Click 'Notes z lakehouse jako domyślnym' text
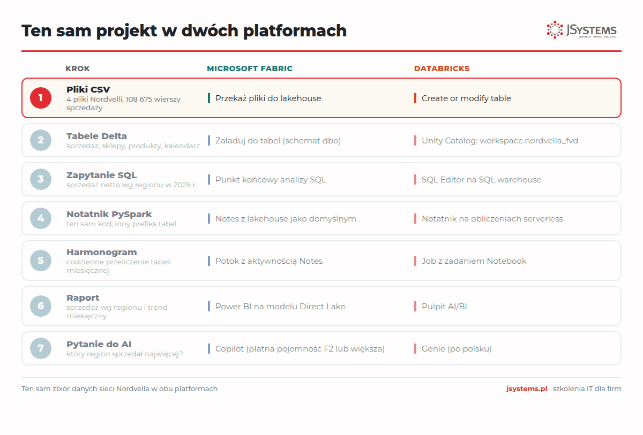 (x=286, y=219)
